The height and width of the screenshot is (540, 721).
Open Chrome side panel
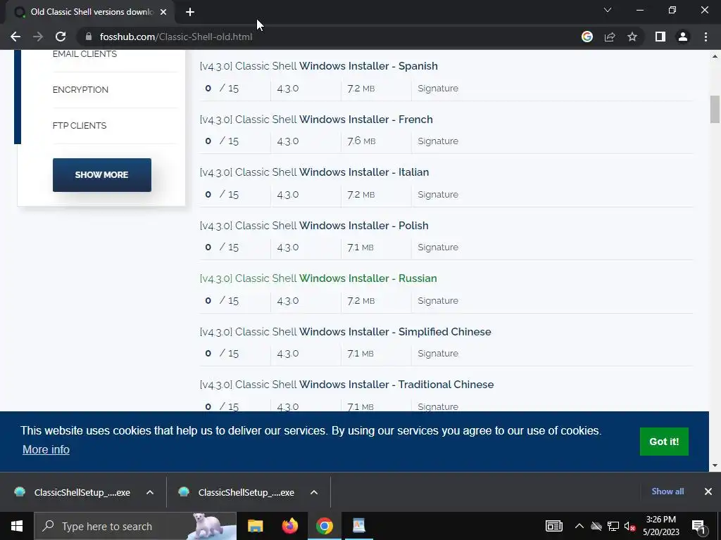[x=660, y=37]
